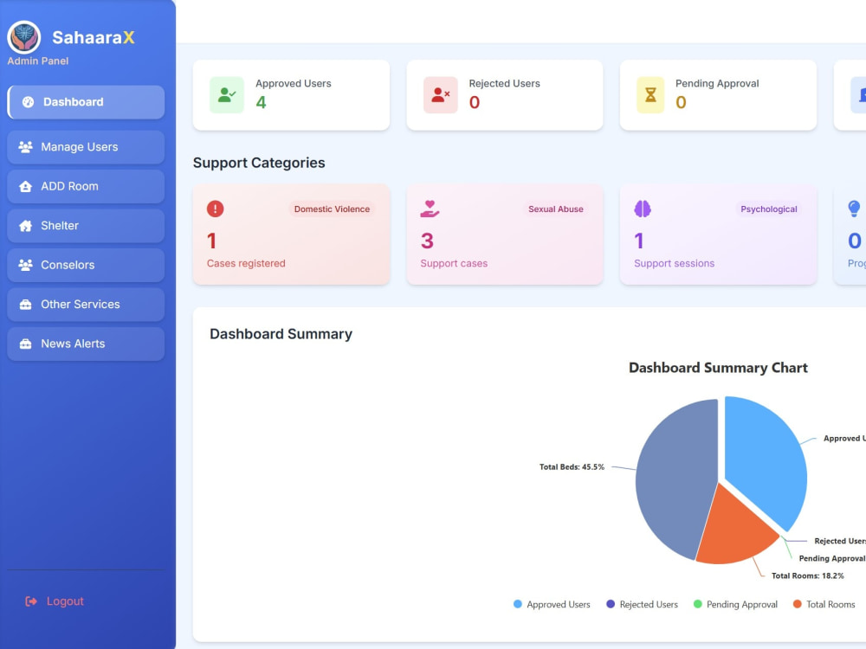The width and height of the screenshot is (866, 649).
Task: Click the Sexual Abuse hand-heart icon
Action: [x=430, y=209]
